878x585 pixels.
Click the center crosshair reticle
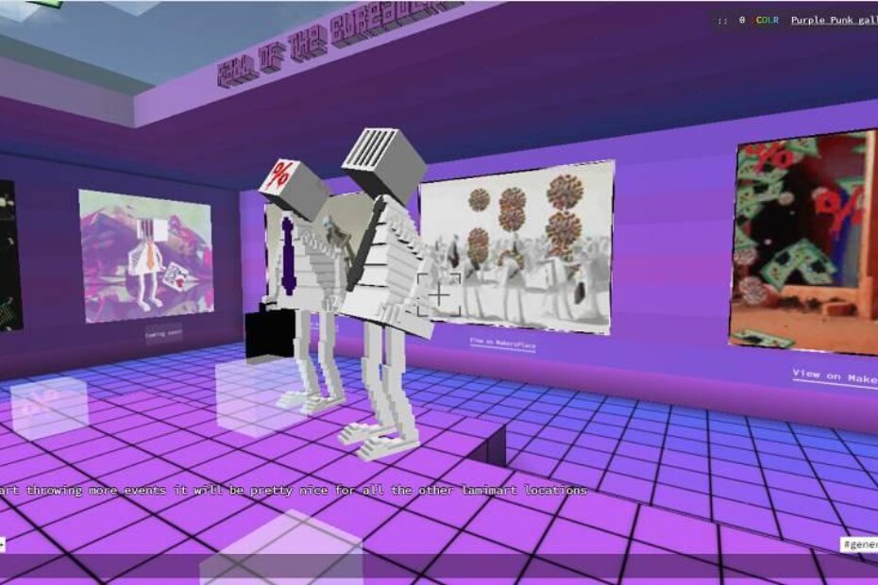[440, 295]
